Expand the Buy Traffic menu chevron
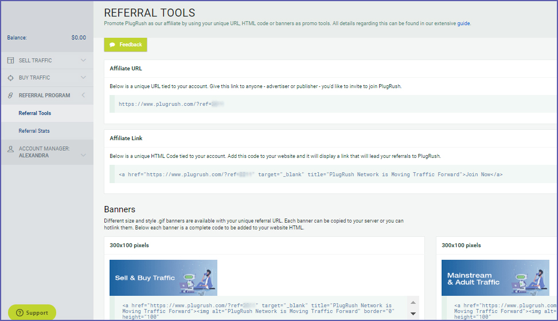The width and height of the screenshot is (558, 321). coord(83,77)
